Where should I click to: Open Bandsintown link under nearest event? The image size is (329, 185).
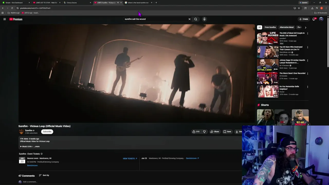[32, 165]
